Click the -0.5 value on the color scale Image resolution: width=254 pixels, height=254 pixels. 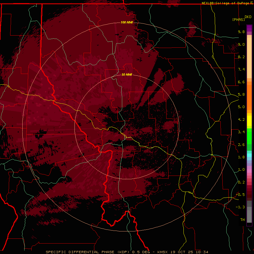[240, 195]
